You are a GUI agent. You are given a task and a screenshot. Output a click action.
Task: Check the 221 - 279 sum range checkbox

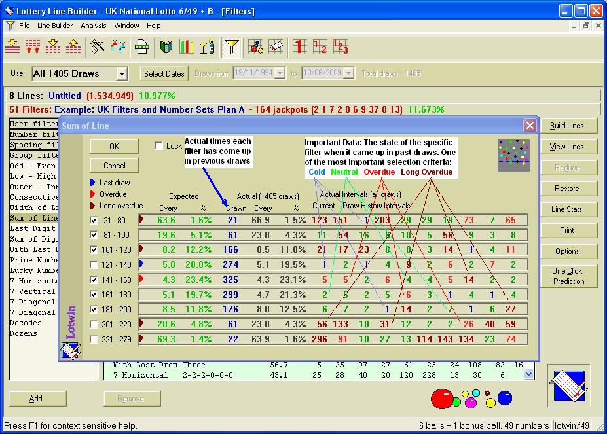94,340
